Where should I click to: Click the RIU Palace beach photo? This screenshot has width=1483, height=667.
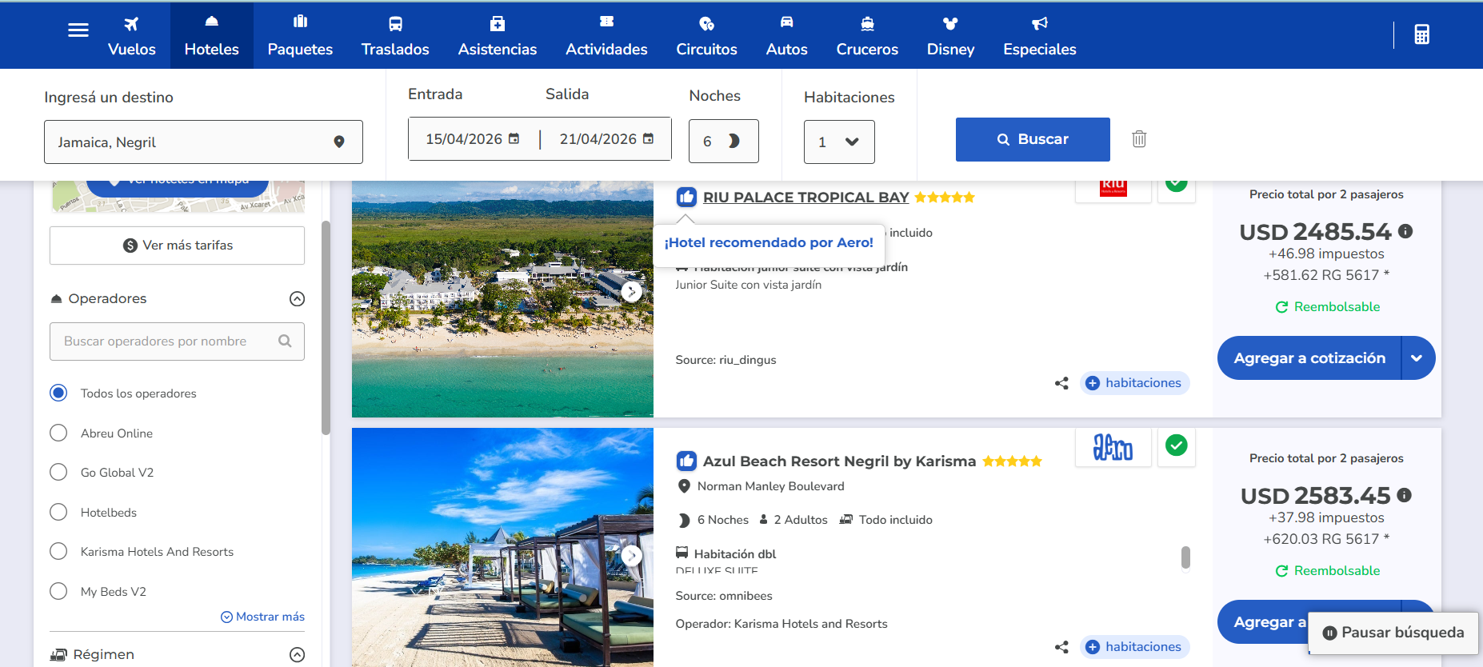(x=502, y=299)
